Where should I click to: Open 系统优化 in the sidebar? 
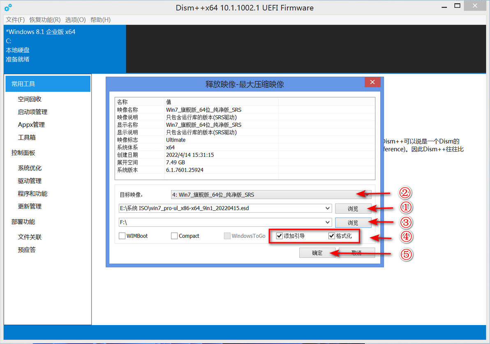click(30, 168)
